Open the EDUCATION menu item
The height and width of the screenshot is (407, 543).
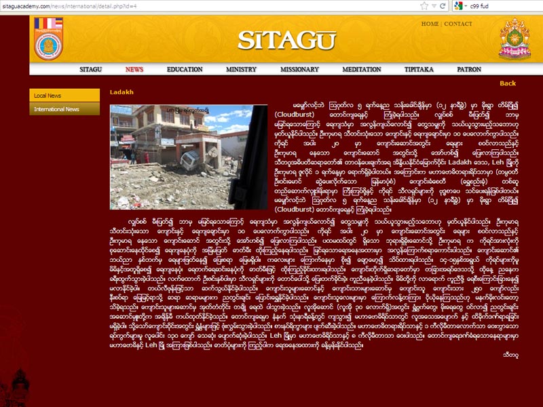185,69
